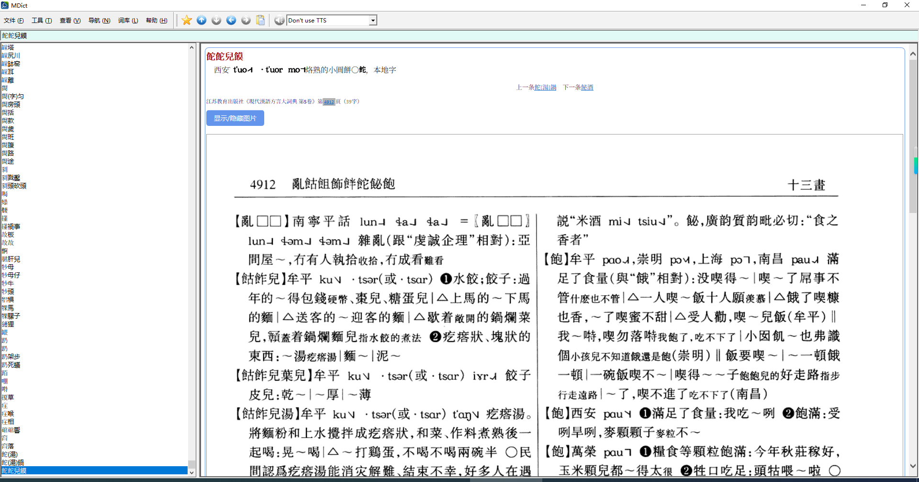Click the clipboard paste icon
The height and width of the screenshot is (482, 919).
click(x=260, y=20)
